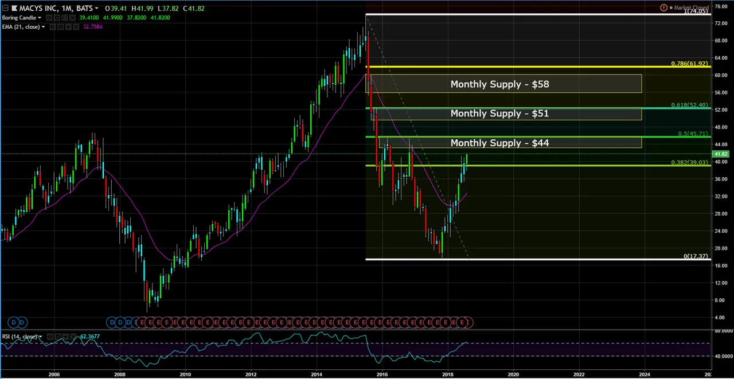Click the 60.00 price scale label
The height and width of the screenshot is (379, 734).
point(720,75)
